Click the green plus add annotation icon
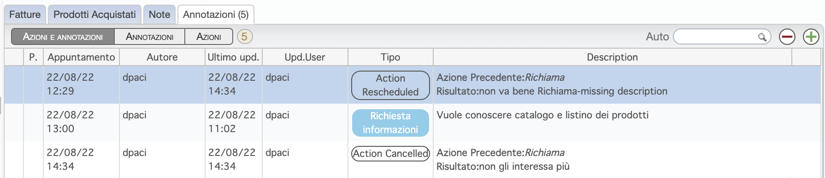The width and height of the screenshot is (825, 178). coord(811,37)
